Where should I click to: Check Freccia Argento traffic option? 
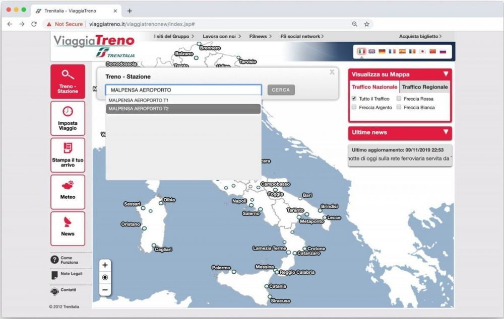click(354, 107)
